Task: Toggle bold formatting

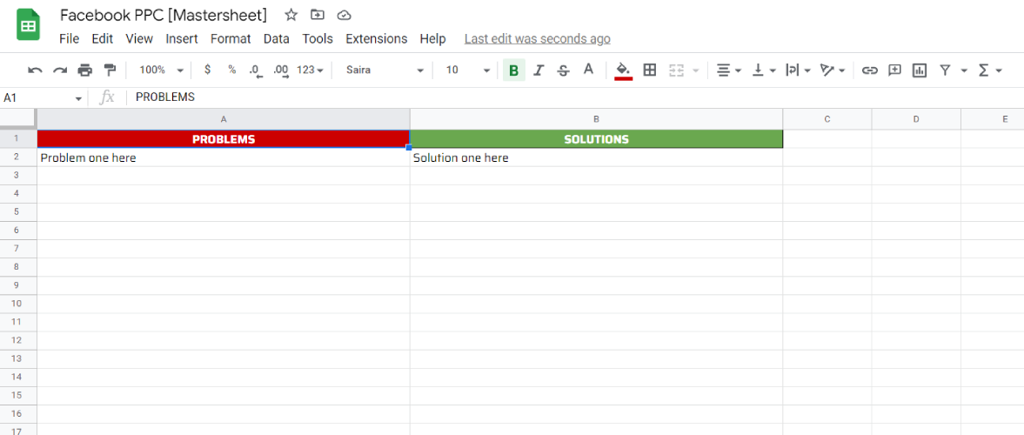Action: (514, 70)
